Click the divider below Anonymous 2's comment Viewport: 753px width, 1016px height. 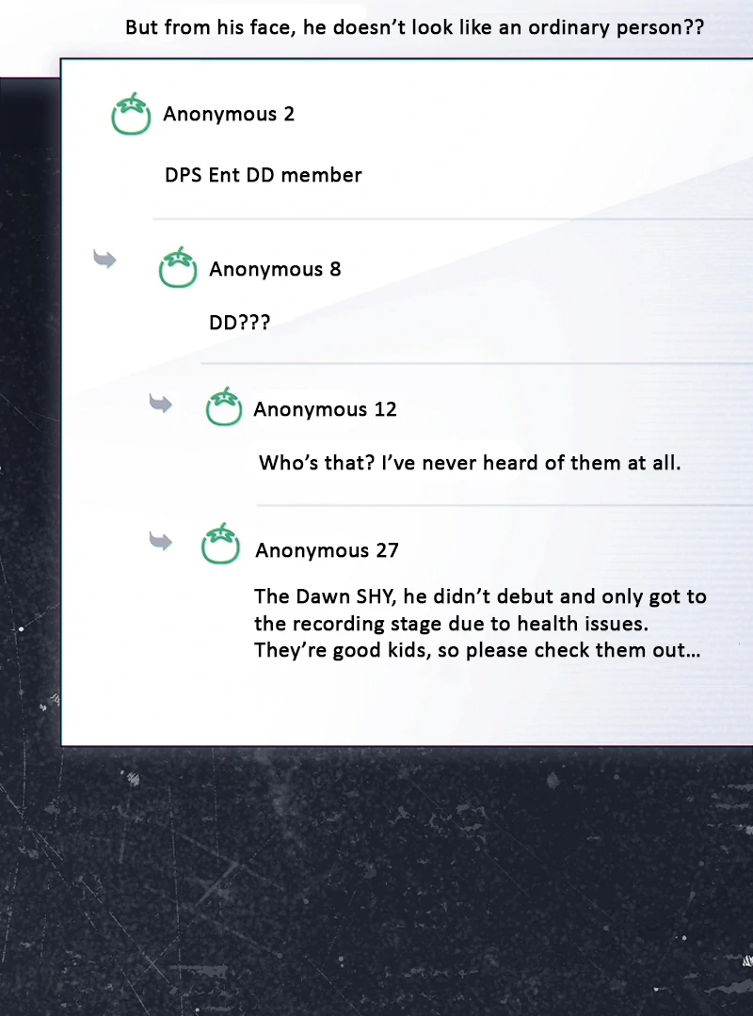(x=453, y=219)
